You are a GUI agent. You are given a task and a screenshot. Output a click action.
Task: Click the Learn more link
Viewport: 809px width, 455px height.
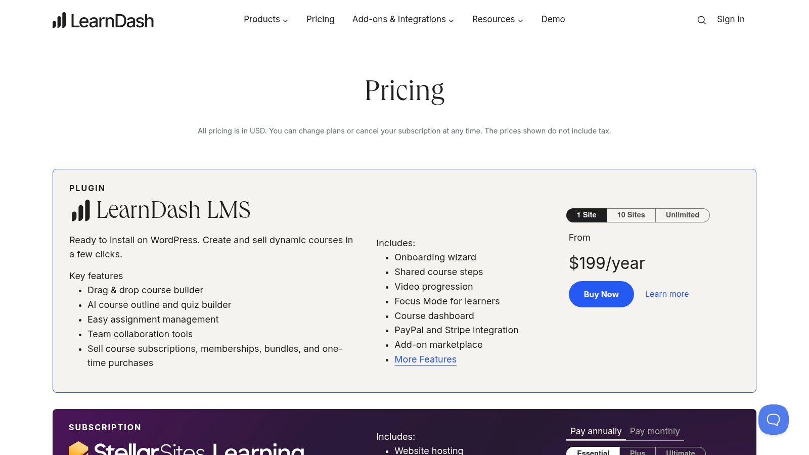[666, 294]
